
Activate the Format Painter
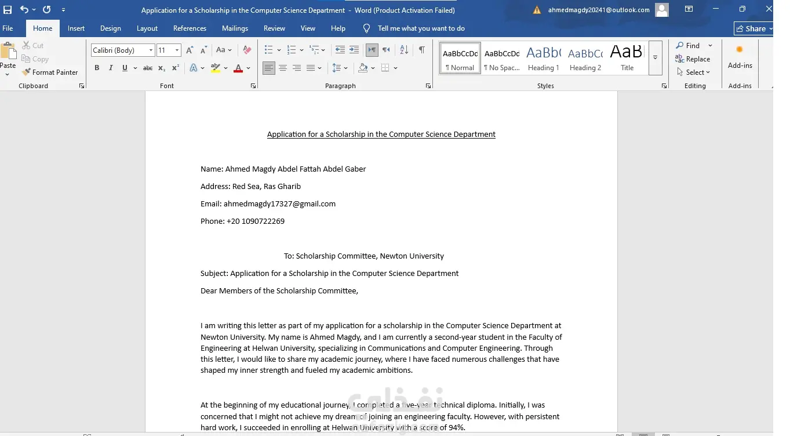50,72
